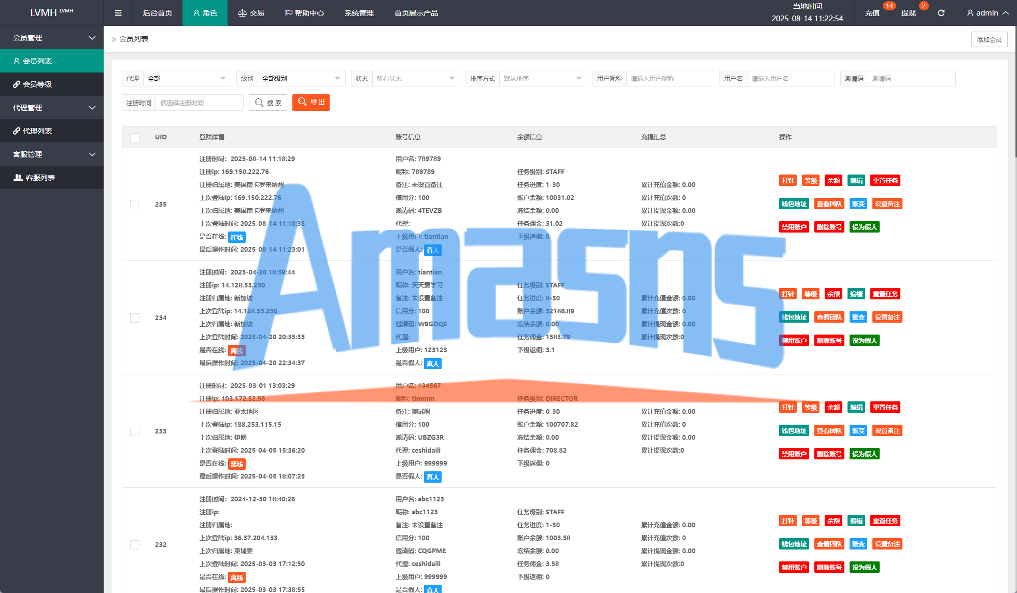Click 删除账号 for user 789789
This screenshot has height=593, width=1017.
tap(829, 227)
